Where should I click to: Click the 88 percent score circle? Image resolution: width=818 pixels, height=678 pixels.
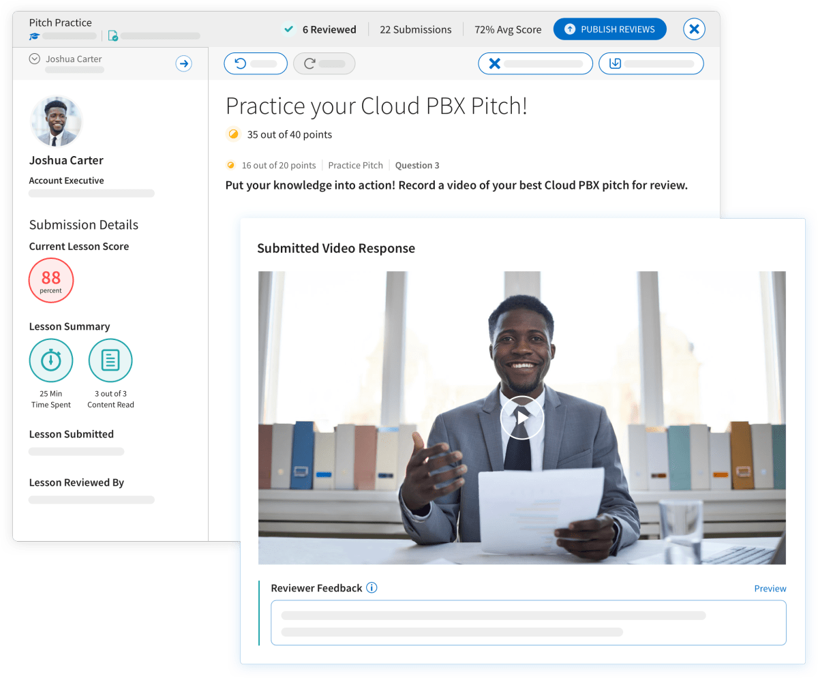50,280
